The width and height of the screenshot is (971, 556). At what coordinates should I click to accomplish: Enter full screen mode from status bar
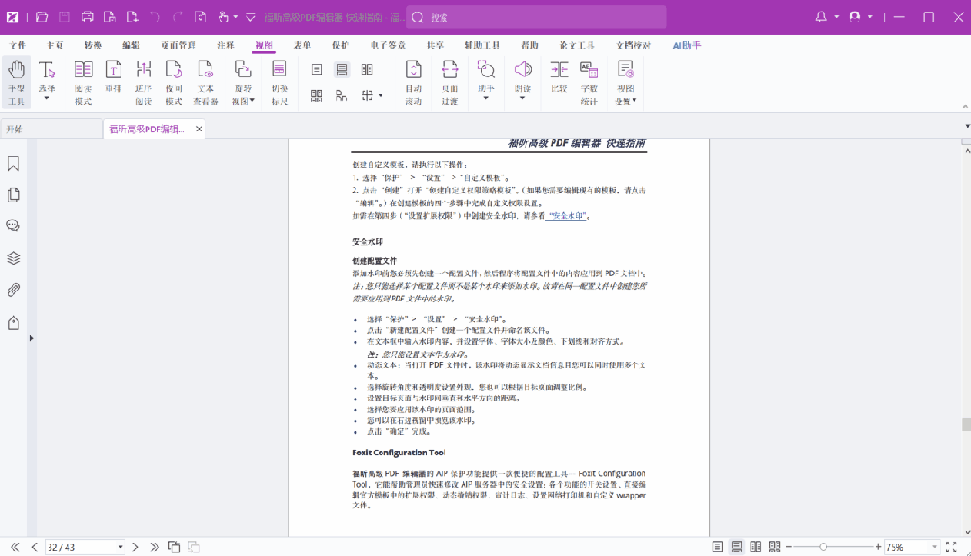click(950, 547)
